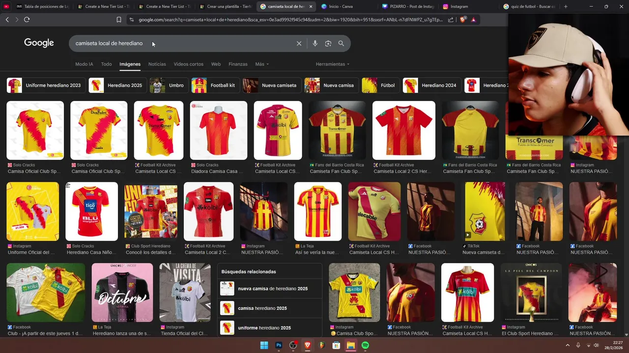The height and width of the screenshot is (353, 629).
Task: Open the Google logo homepage
Action: tap(39, 43)
